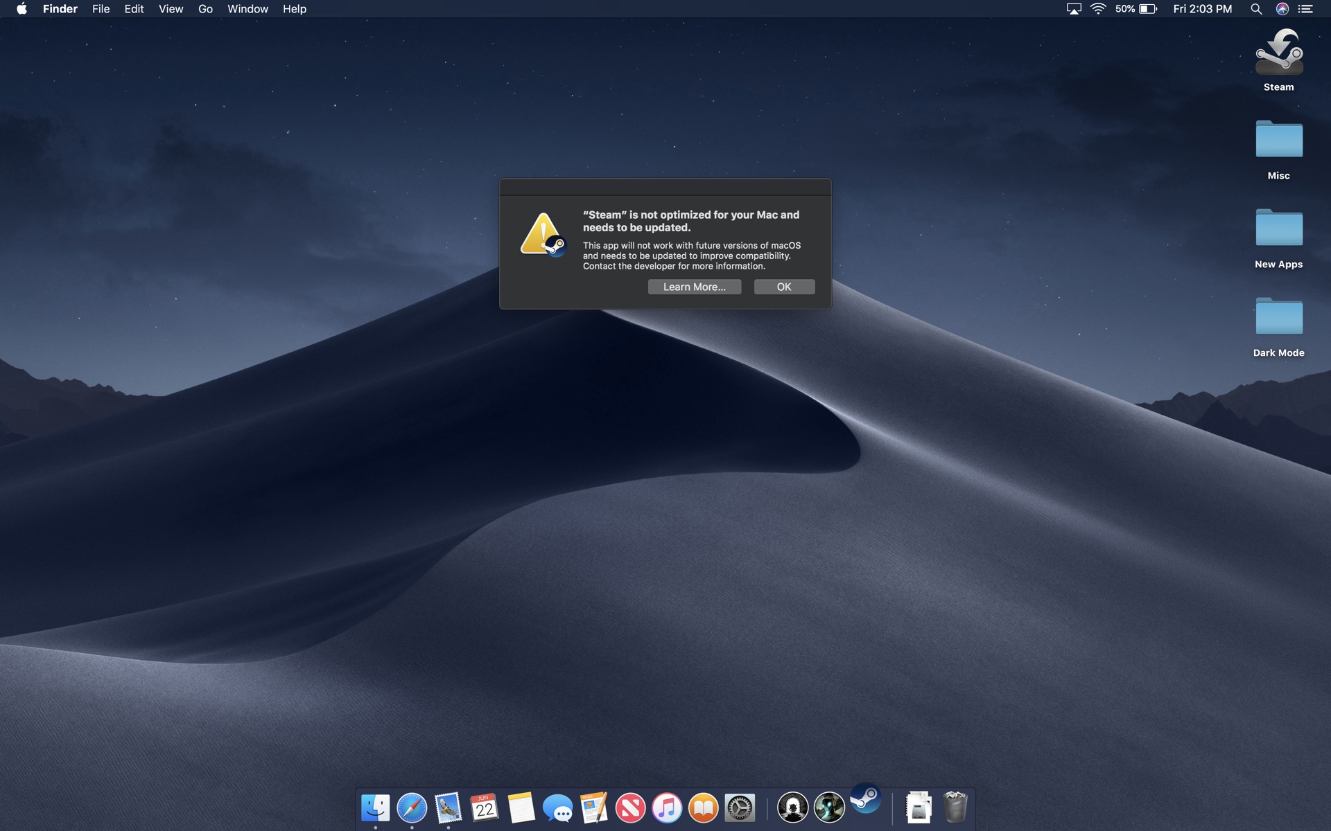Launch iTunes from the Dock

[667, 807]
